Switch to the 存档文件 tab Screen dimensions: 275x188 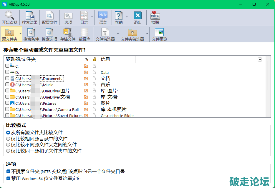[68, 34]
